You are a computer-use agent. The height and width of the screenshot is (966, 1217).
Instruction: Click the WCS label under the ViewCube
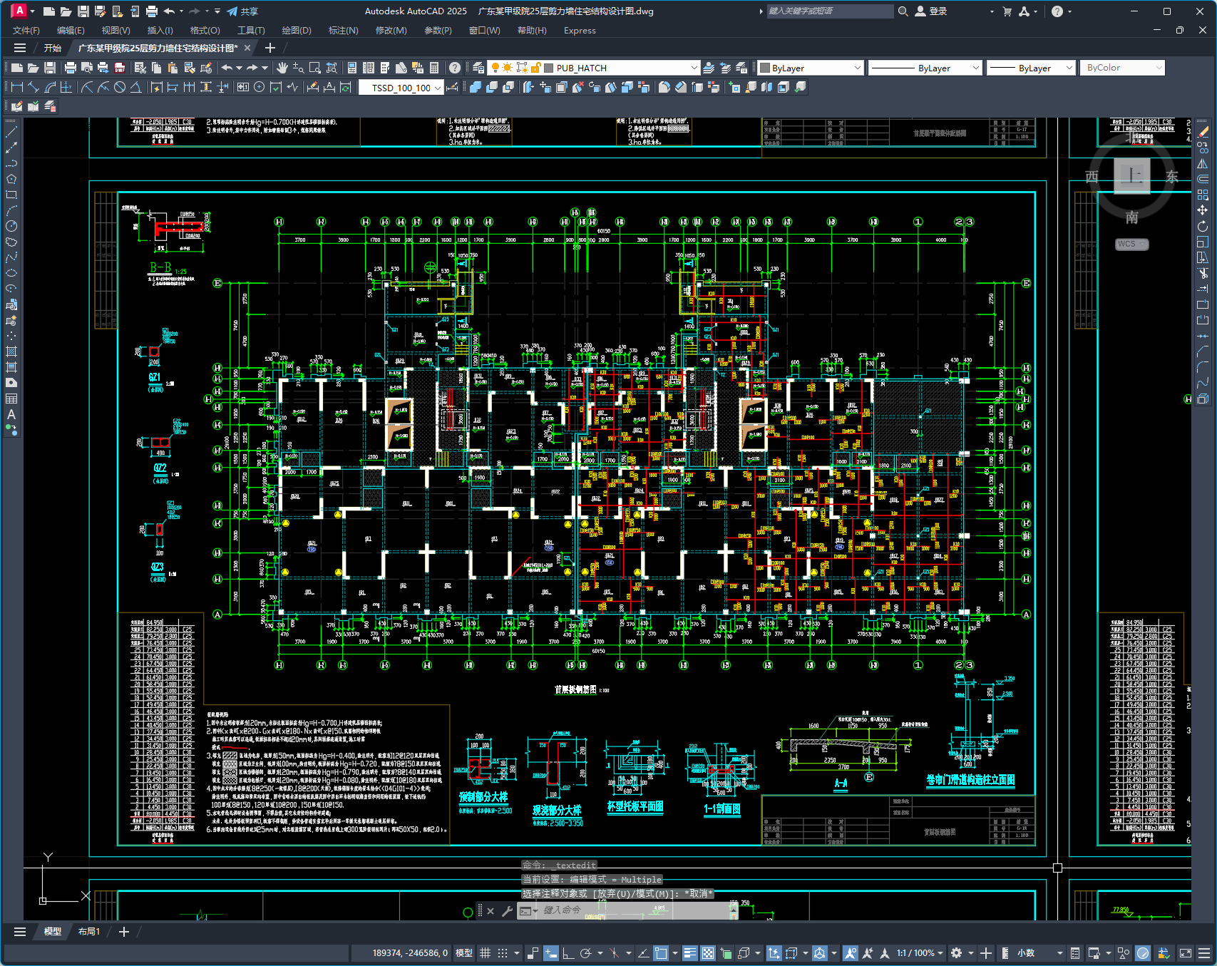[1131, 244]
